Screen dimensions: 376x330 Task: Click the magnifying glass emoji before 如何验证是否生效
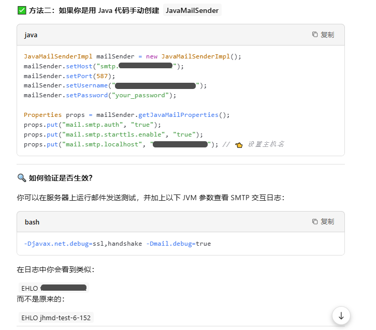pos(22,178)
